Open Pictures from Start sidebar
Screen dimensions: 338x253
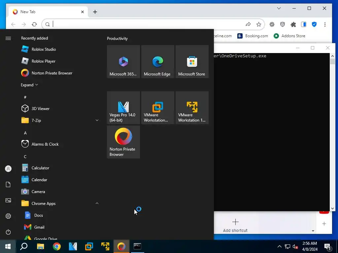[8, 200]
